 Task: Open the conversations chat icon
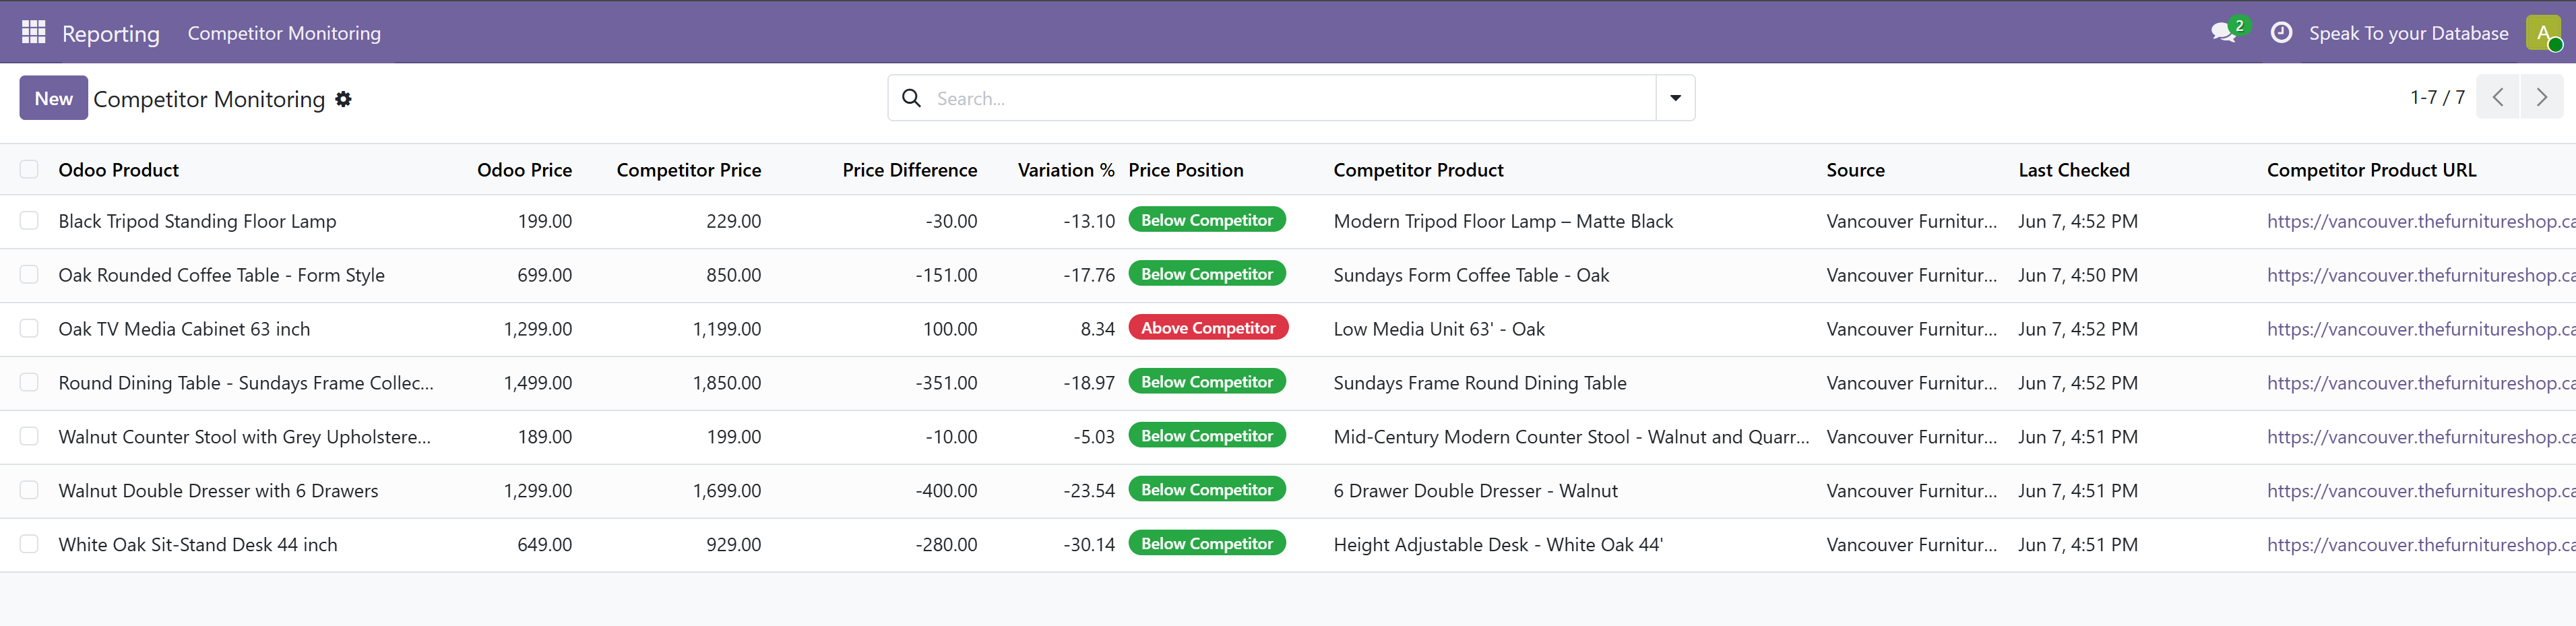pyautogui.click(x=2225, y=32)
